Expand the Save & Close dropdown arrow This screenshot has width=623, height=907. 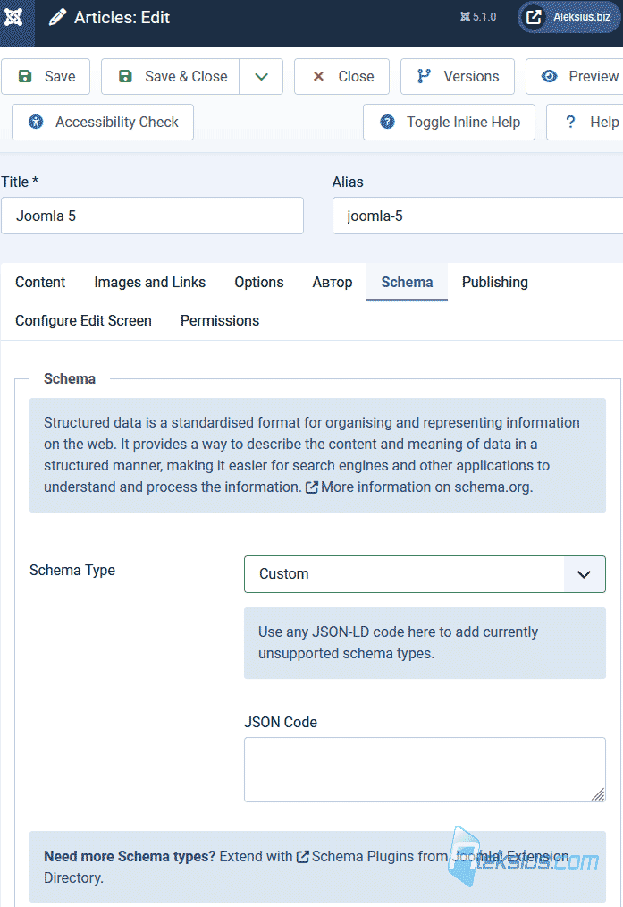[261, 76]
